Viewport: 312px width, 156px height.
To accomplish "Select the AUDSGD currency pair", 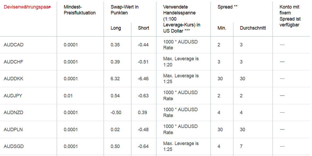I will (14, 146).
